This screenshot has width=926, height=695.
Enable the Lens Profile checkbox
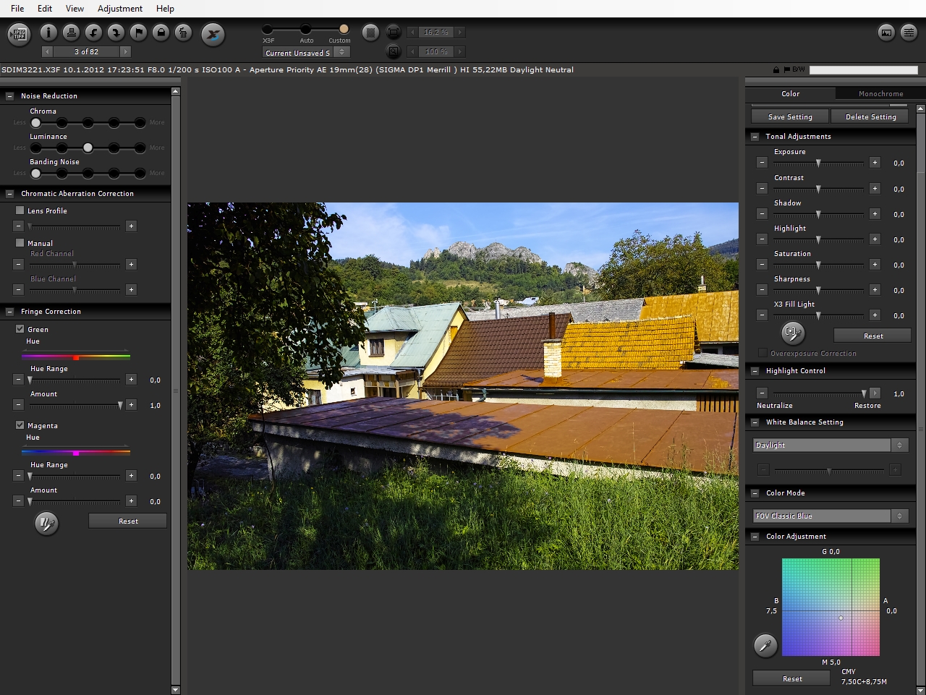coord(20,210)
